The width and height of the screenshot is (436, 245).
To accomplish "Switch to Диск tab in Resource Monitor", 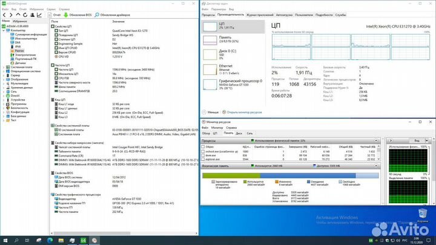I will pos(239,133).
